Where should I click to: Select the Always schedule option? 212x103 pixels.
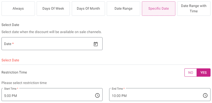(x=18, y=9)
